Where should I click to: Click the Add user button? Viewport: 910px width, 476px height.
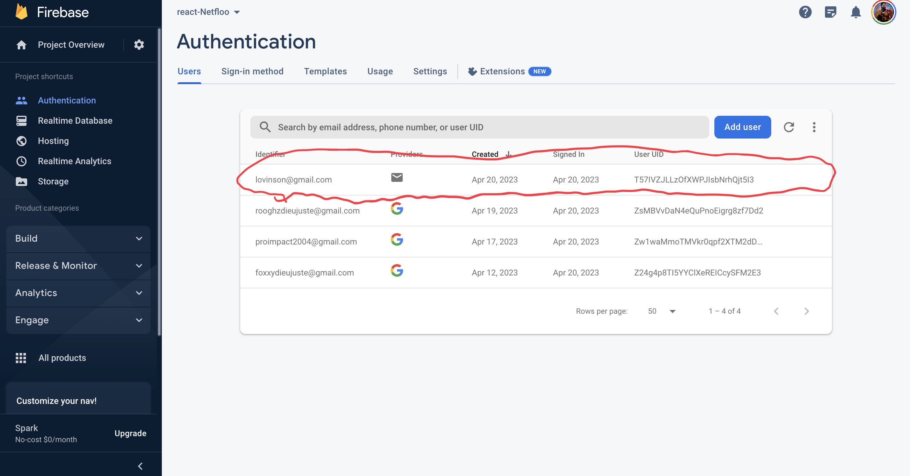tap(742, 127)
